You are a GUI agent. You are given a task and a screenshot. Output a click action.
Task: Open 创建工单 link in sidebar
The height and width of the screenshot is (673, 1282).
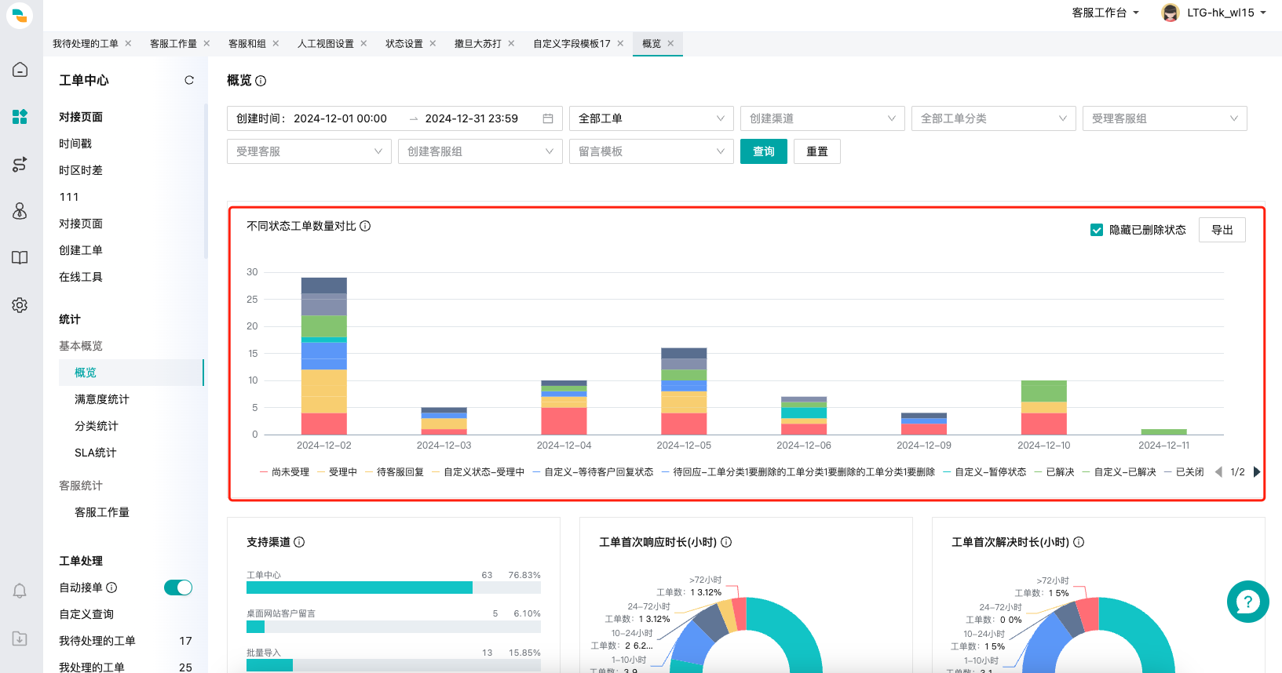tap(81, 250)
